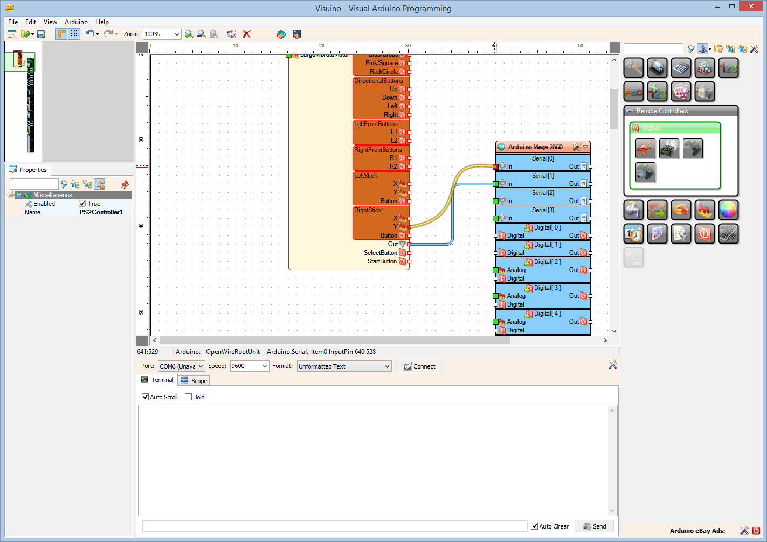Select the Motors component category icon
This screenshot has width=767, height=542.
[657, 67]
